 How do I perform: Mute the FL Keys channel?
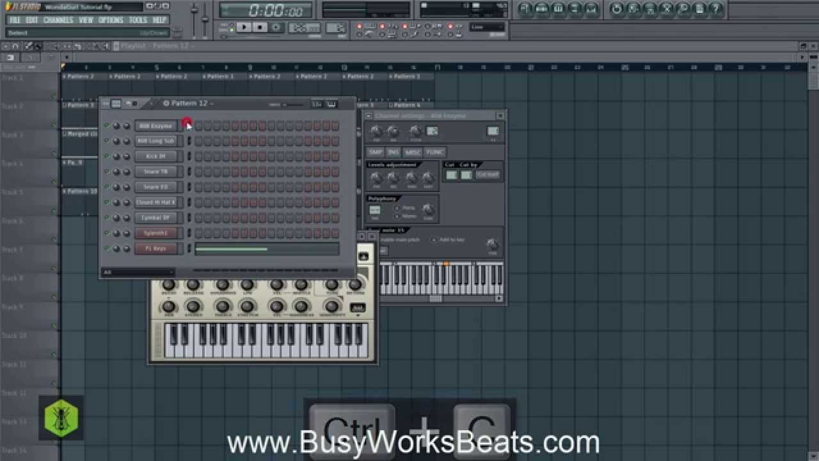pyautogui.click(x=107, y=249)
